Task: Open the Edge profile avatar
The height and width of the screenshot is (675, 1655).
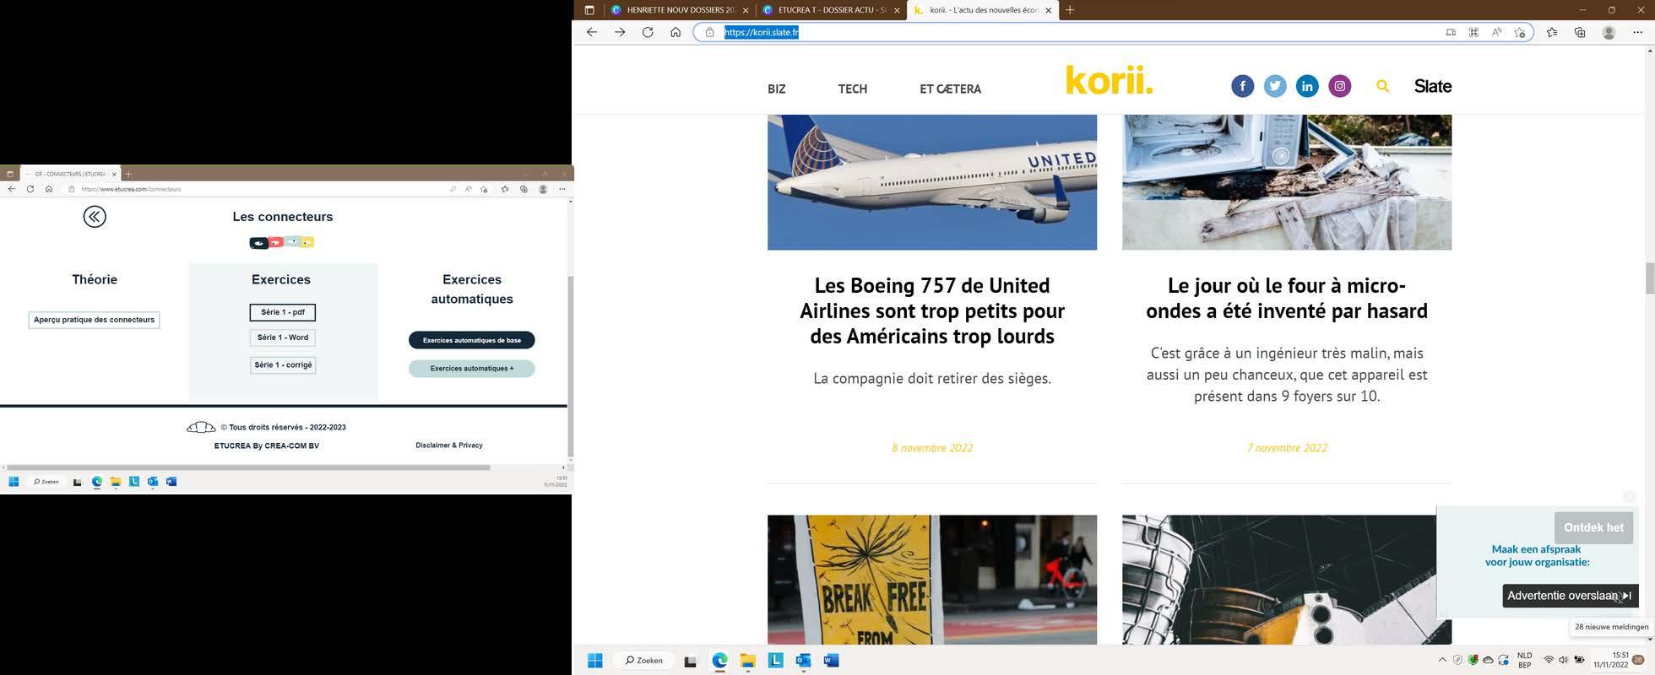Action: [1609, 32]
